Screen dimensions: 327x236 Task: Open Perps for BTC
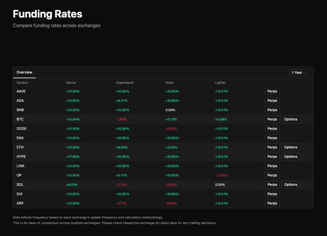coord(272,119)
